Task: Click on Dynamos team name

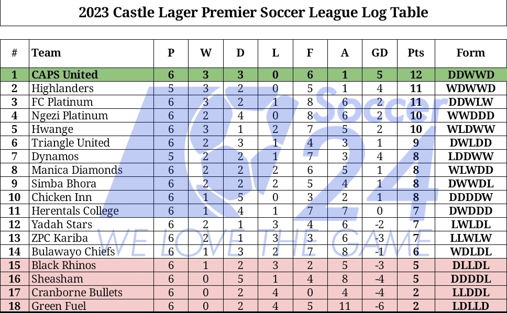Action: click(x=55, y=156)
